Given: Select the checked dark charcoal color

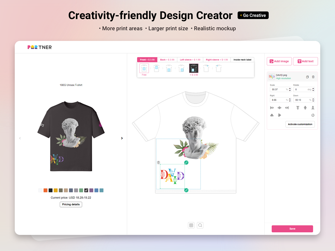Looking at the screenshot, I should tap(86, 190).
